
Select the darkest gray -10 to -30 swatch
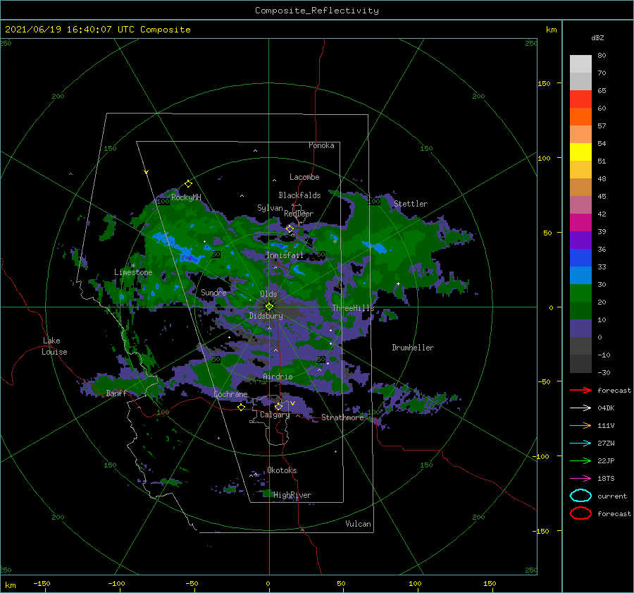coord(580,364)
